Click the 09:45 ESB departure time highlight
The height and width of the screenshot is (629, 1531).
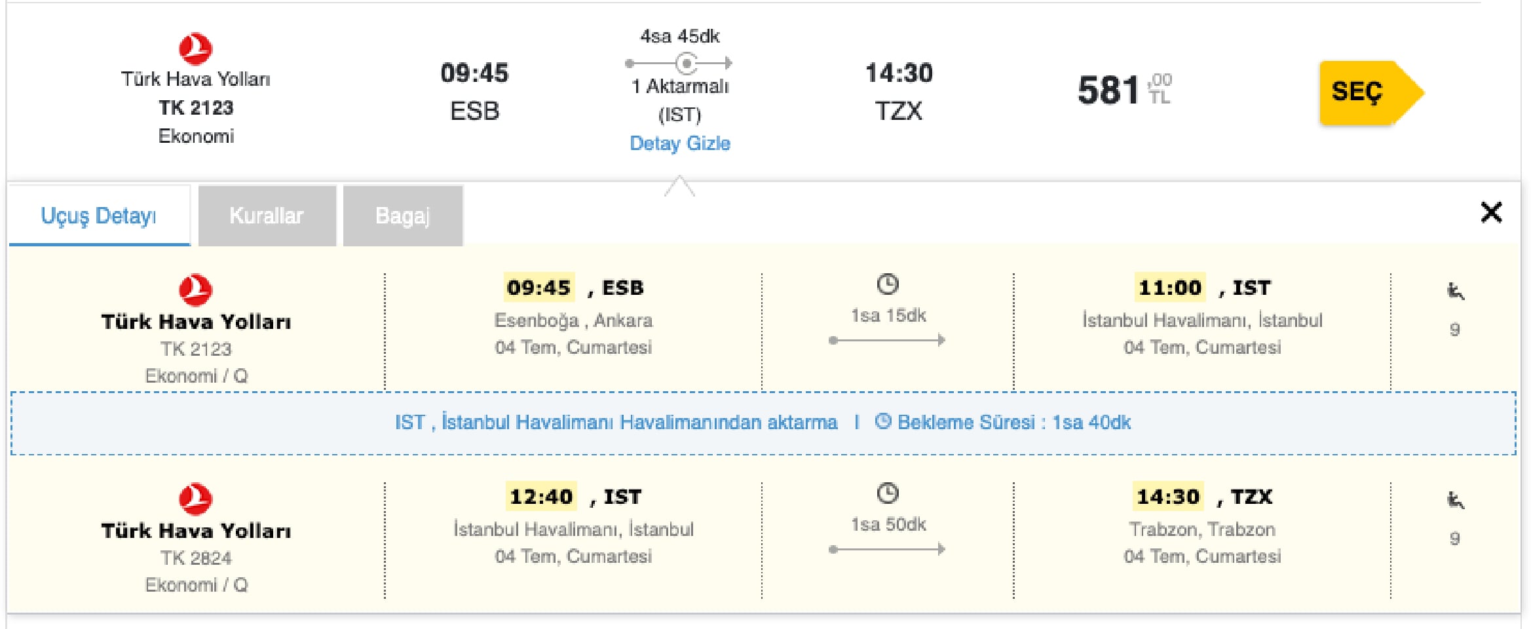539,288
